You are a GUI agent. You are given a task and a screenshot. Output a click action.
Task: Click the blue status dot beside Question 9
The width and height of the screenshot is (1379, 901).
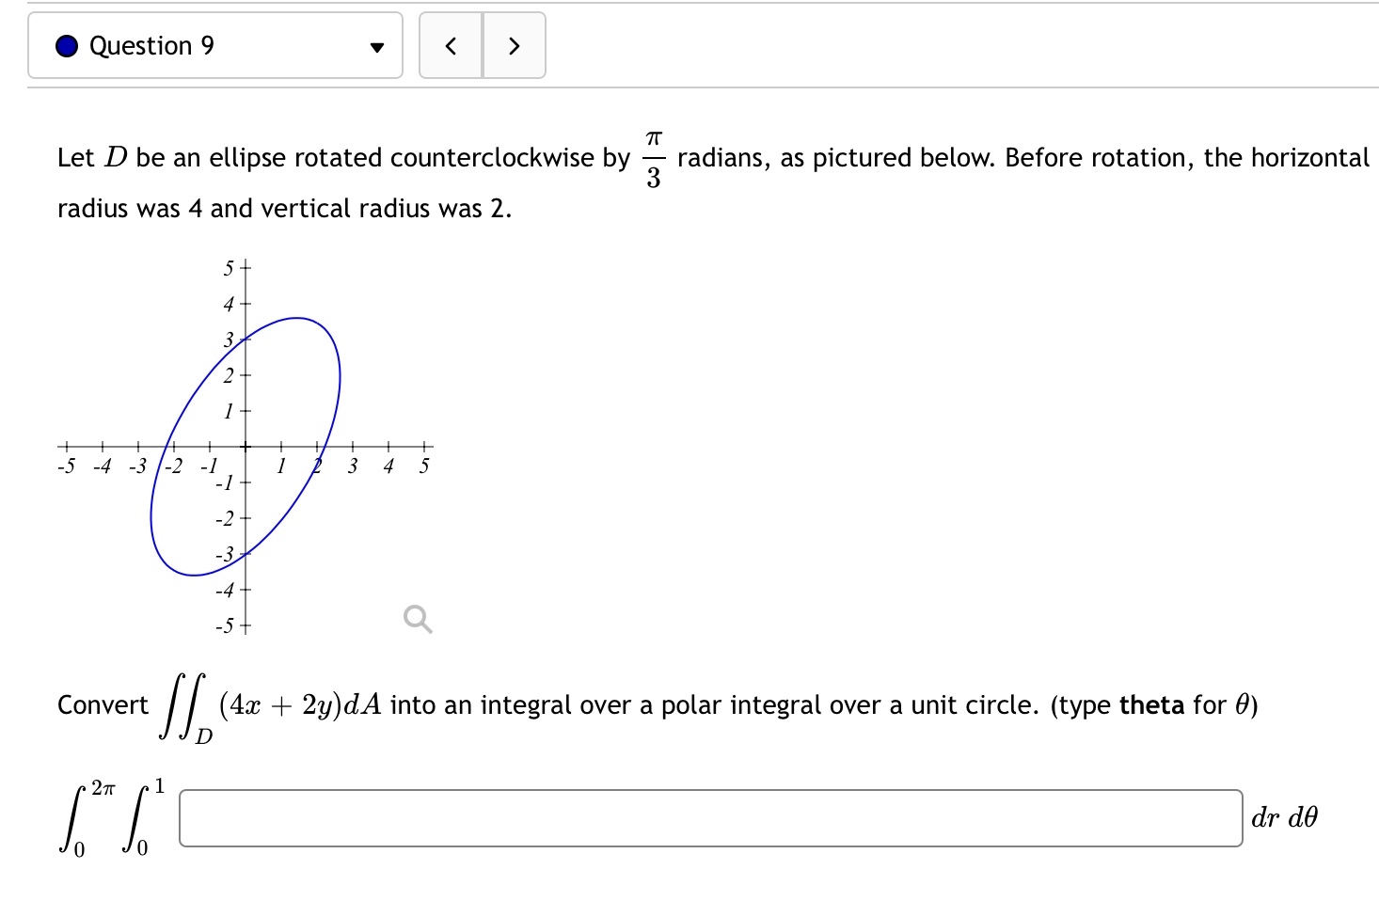tap(64, 45)
